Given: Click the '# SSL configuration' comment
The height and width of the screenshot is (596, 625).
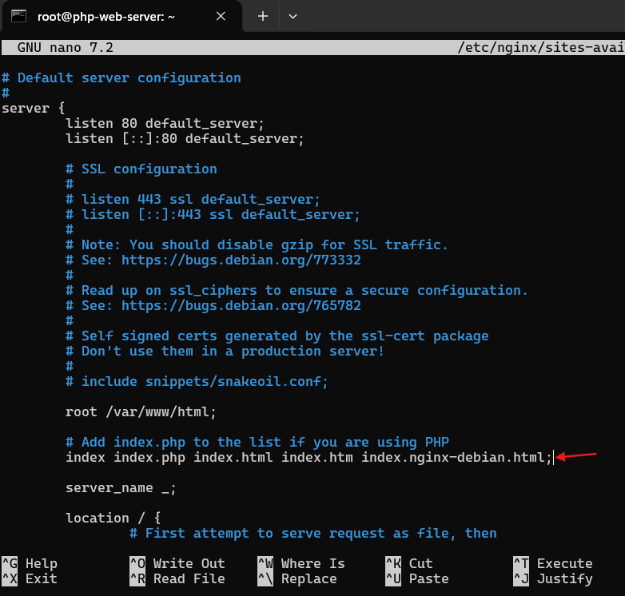Looking at the screenshot, I should coord(141,169).
